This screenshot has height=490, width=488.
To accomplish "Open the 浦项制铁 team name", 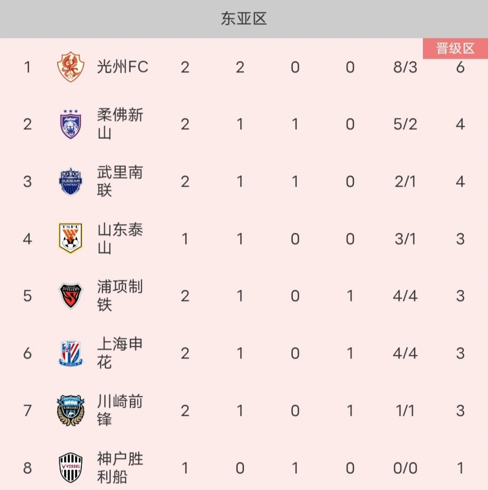I will tap(120, 296).
